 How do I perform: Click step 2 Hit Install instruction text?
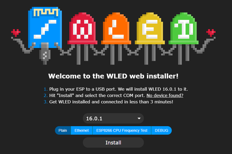coord(97,96)
